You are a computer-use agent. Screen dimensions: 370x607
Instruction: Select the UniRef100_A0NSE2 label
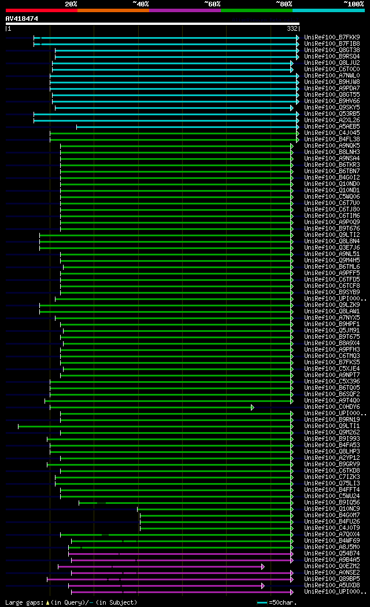coord(332,573)
